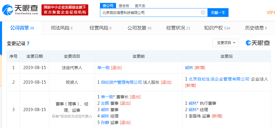
Task: Open the 历史信息 tab
Action: [256, 28]
